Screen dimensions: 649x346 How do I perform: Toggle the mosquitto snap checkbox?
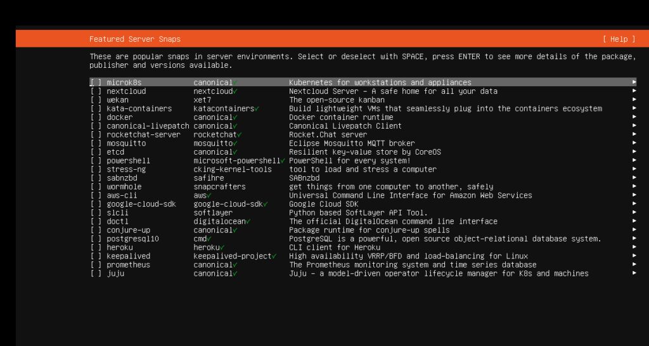pyautogui.click(x=96, y=143)
